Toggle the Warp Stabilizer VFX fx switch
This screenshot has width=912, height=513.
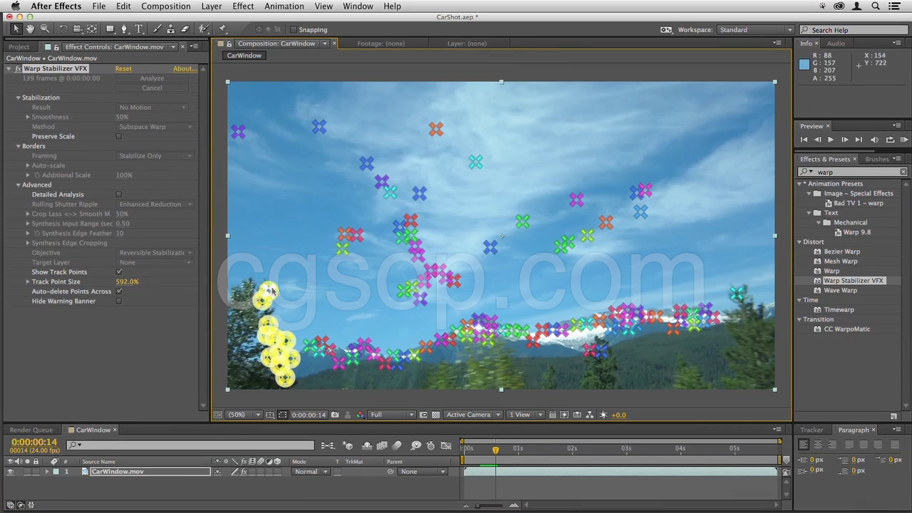click(x=18, y=68)
